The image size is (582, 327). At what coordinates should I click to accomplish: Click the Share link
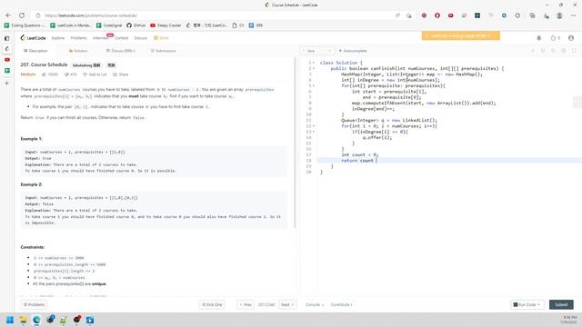tap(121, 74)
